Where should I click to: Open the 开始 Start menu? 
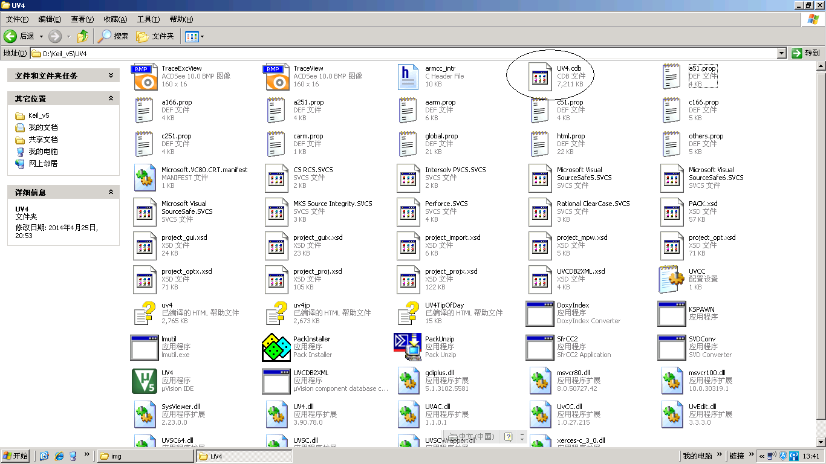click(16, 456)
